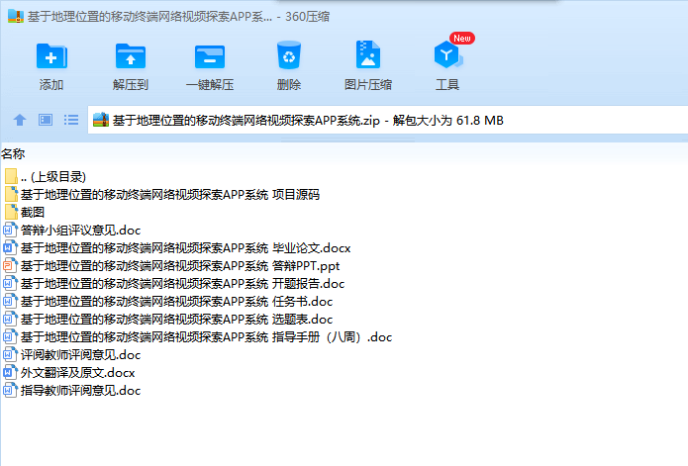Click doc icon of 选题表.doc
The width and height of the screenshot is (688, 466).
pos(10,319)
